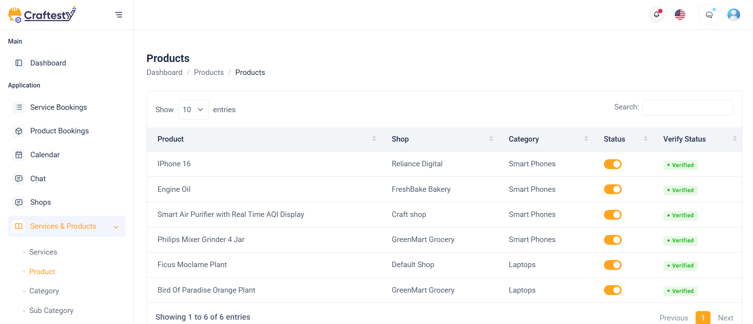Toggle status for IPhone 16

pyautogui.click(x=613, y=164)
